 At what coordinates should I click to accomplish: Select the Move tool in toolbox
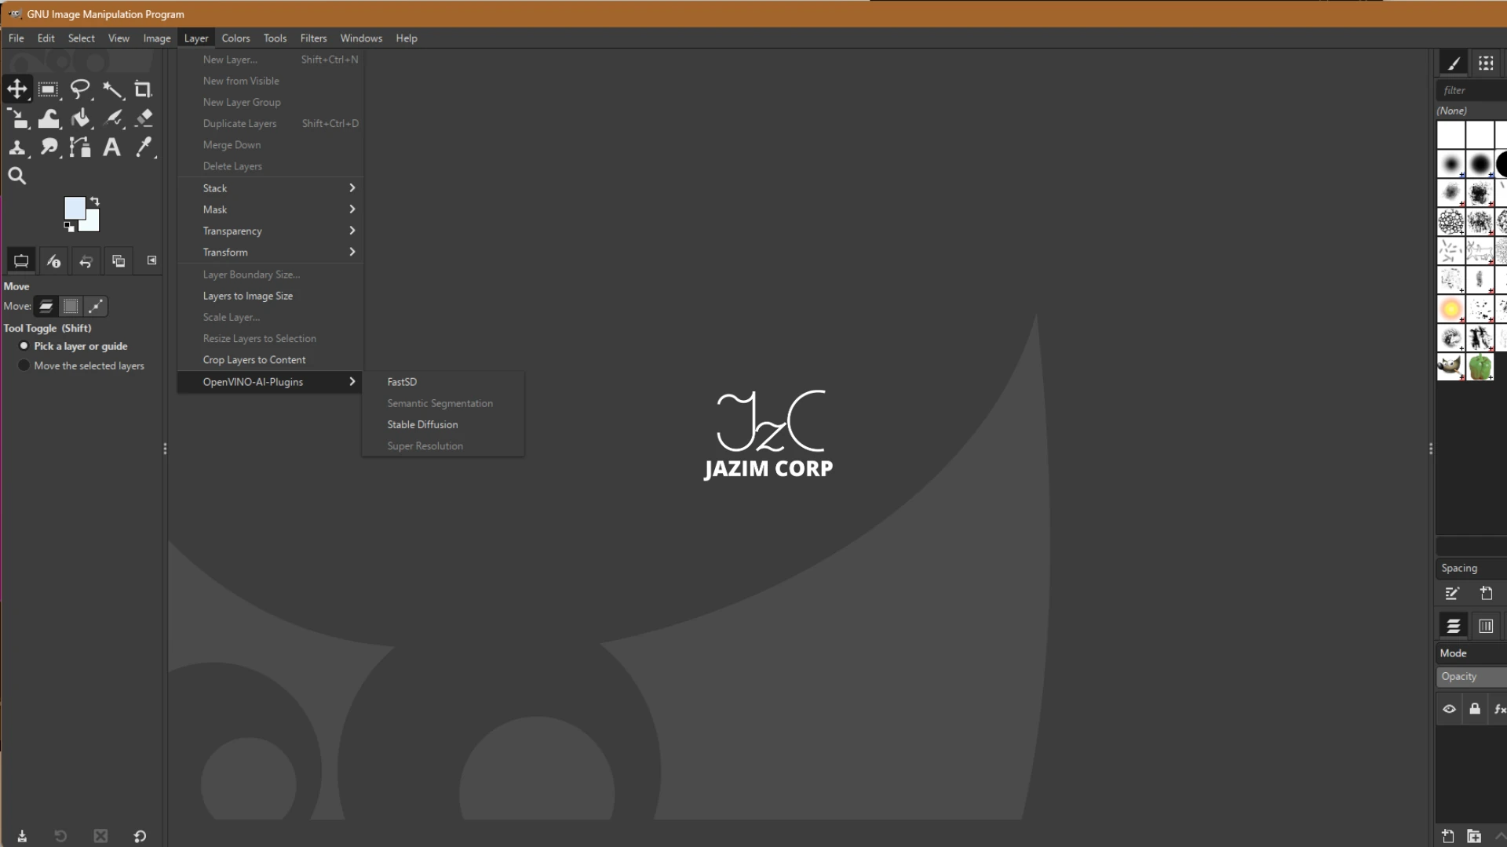click(x=16, y=89)
